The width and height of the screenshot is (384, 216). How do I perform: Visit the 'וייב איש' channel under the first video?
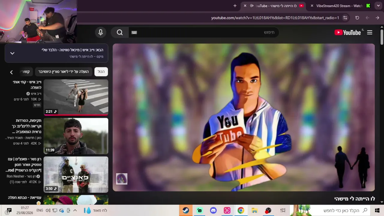tap(36, 94)
